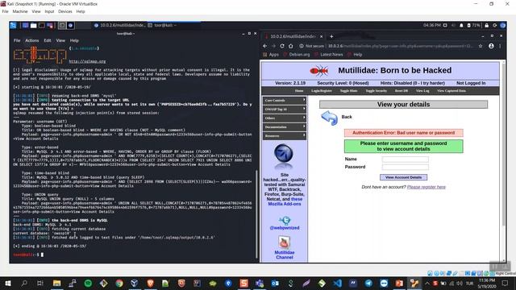Click Reset DB link
516x290 pixels.
(x=402, y=91)
